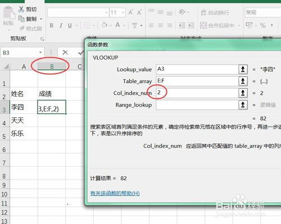Click Merge and Center button
Screen dimensions: 281x224
(217, 25)
